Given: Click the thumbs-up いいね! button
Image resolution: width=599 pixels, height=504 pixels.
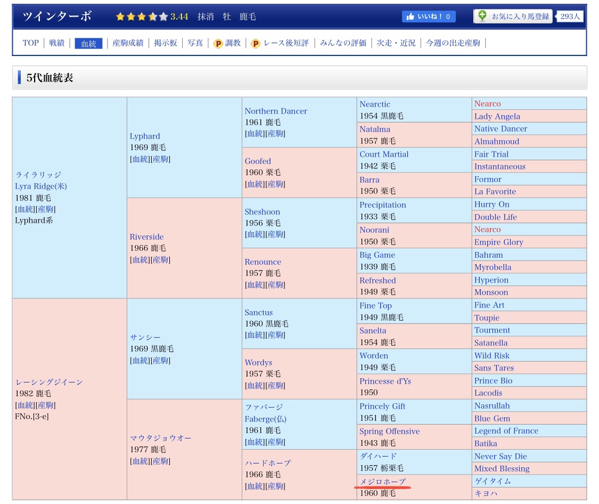Looking at the screenshot, I should click(x=428, y=17).
